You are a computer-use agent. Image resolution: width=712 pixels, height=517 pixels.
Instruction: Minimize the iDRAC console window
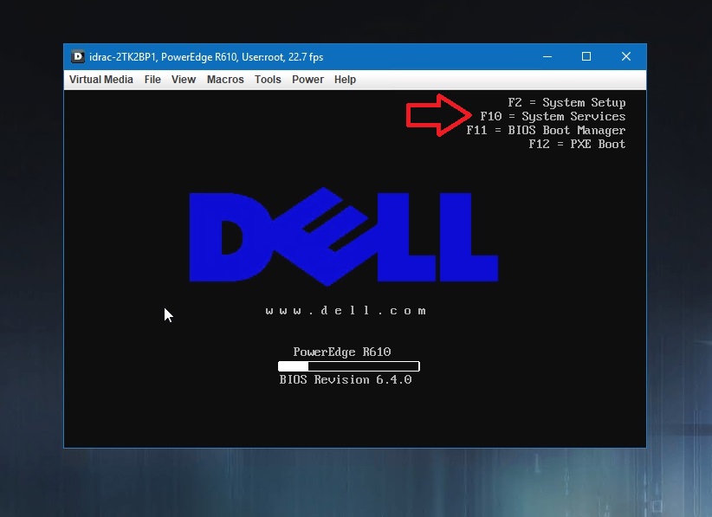pos(547,57)
